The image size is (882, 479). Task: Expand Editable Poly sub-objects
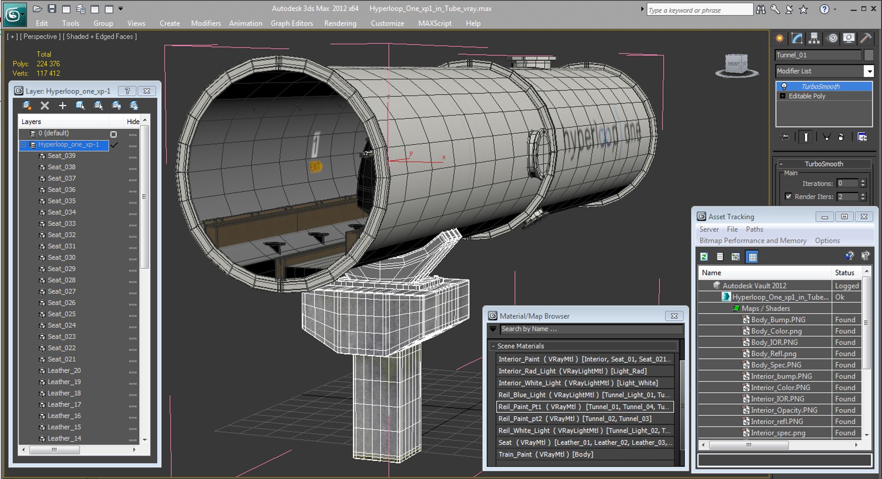[782, 96]
